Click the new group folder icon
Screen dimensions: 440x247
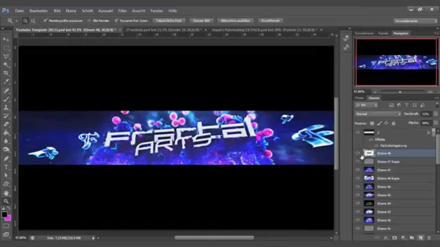coord(411,237)
